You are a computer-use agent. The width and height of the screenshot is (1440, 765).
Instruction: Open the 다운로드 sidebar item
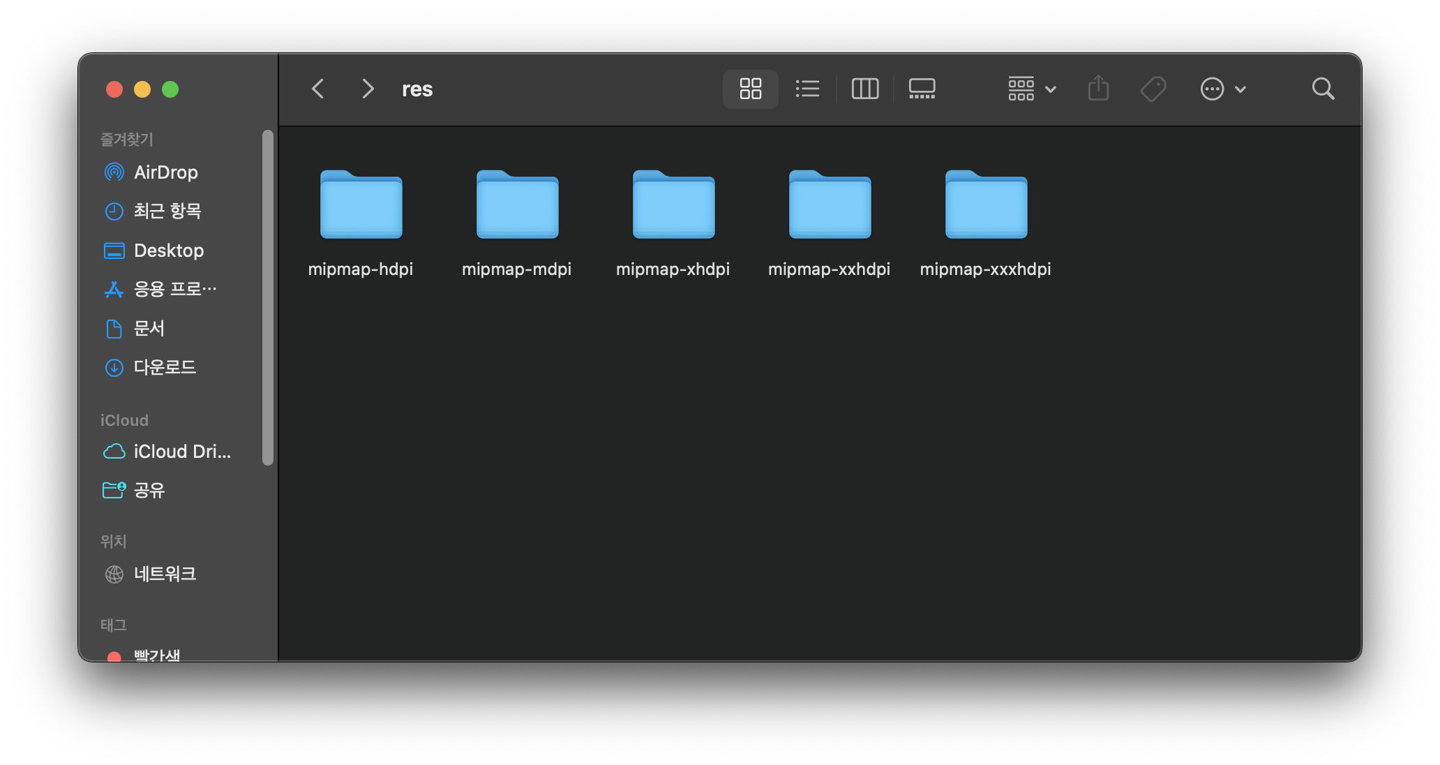(x=165, y=367)
